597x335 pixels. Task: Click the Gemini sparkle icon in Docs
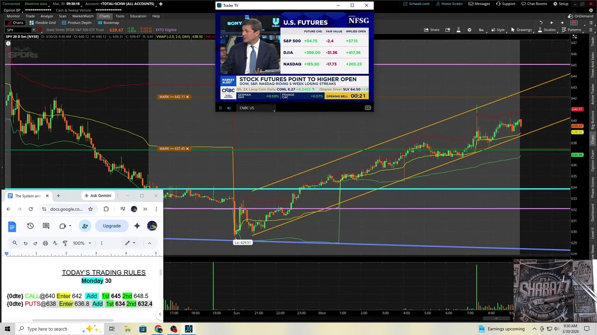(x=137, y=226)
